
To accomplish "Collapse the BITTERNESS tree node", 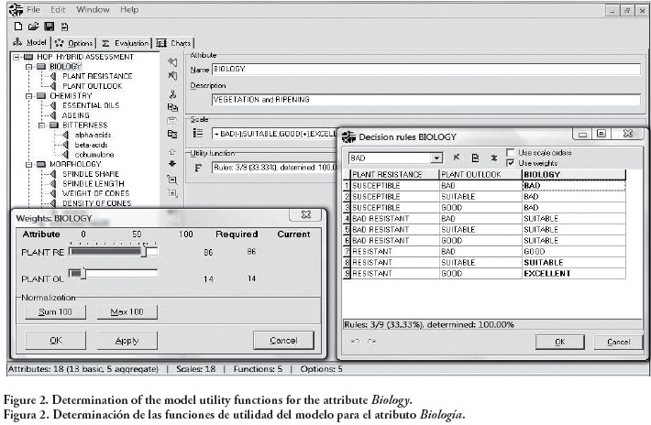I will (41, 125).
